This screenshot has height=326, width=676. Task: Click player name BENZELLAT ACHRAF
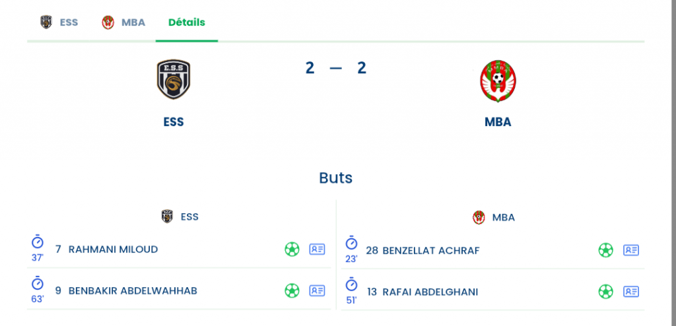(x=430, y=250)
